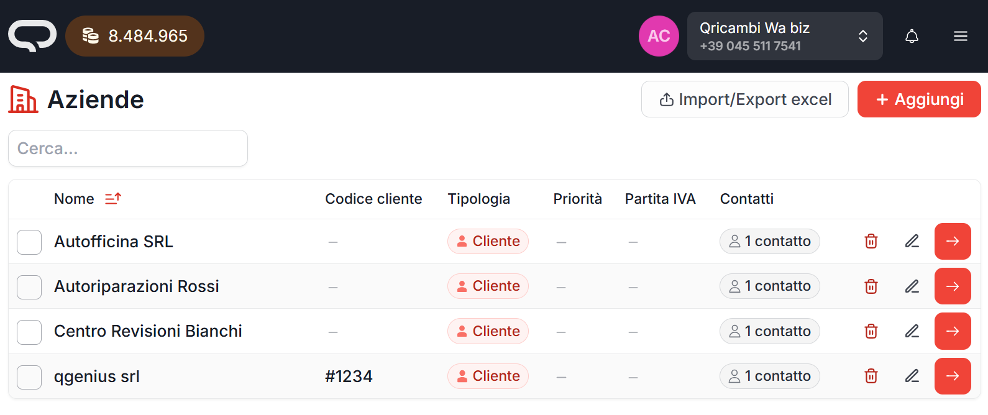Click the Cliente badge for qgenius srl

pyautogui.click(x=488, y=376)
